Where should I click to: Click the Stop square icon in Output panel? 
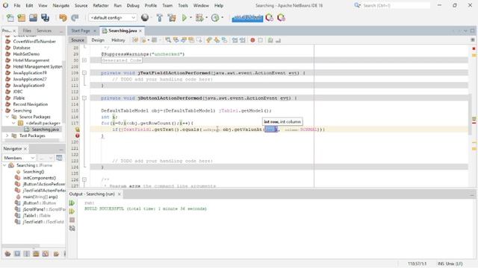(72, 220)
